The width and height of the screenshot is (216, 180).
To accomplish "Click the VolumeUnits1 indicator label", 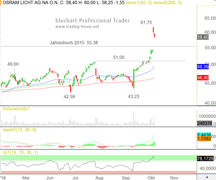I will coord(16,109).
